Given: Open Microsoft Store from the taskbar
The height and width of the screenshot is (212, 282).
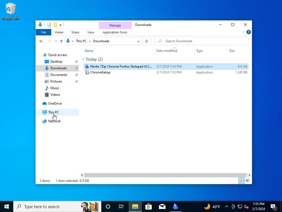Looking at the screenshot, I should click(x=148, y=206).
